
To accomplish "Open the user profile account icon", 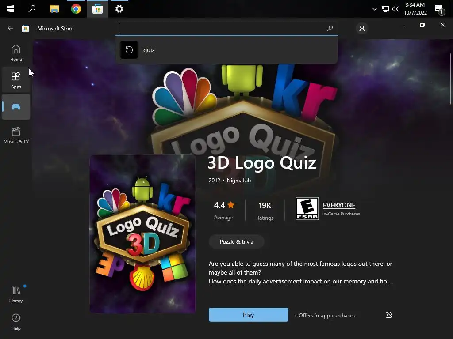I will 362,28.
